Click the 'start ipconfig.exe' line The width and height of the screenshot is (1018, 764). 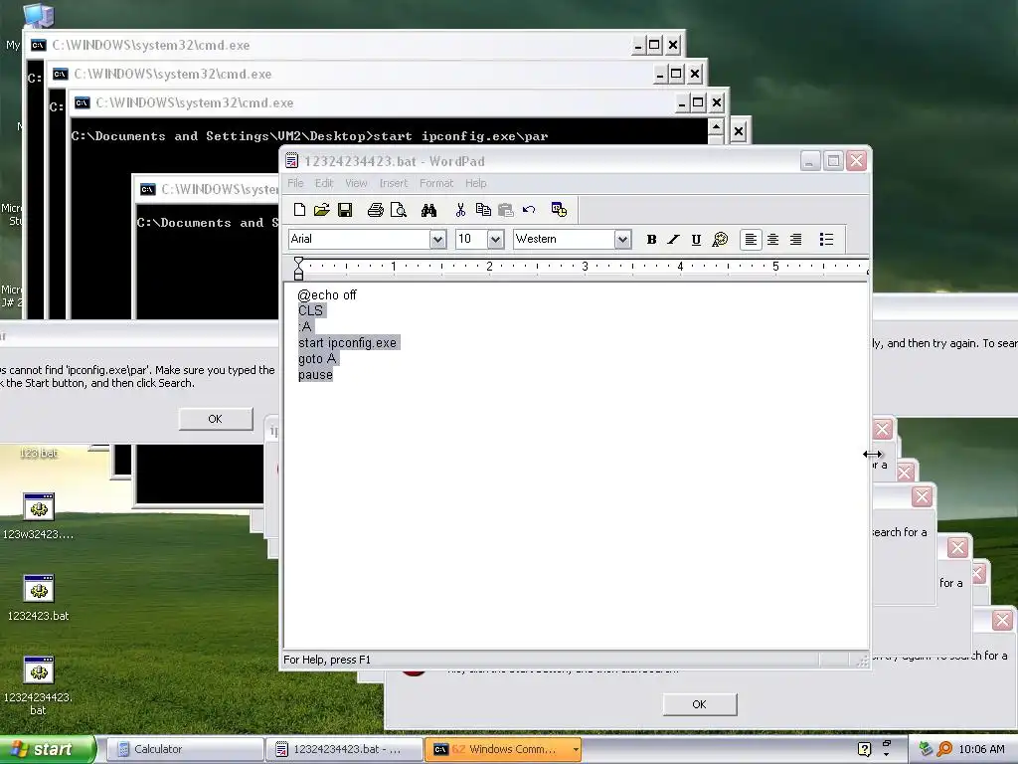(x=347, y=343)
